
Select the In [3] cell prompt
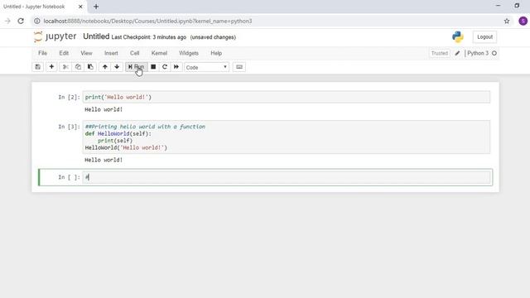(x=69, y=127)
